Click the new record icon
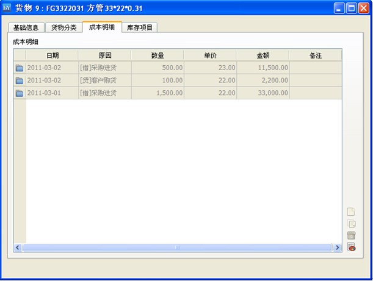The image size is (373, 281). pos(351,212)
